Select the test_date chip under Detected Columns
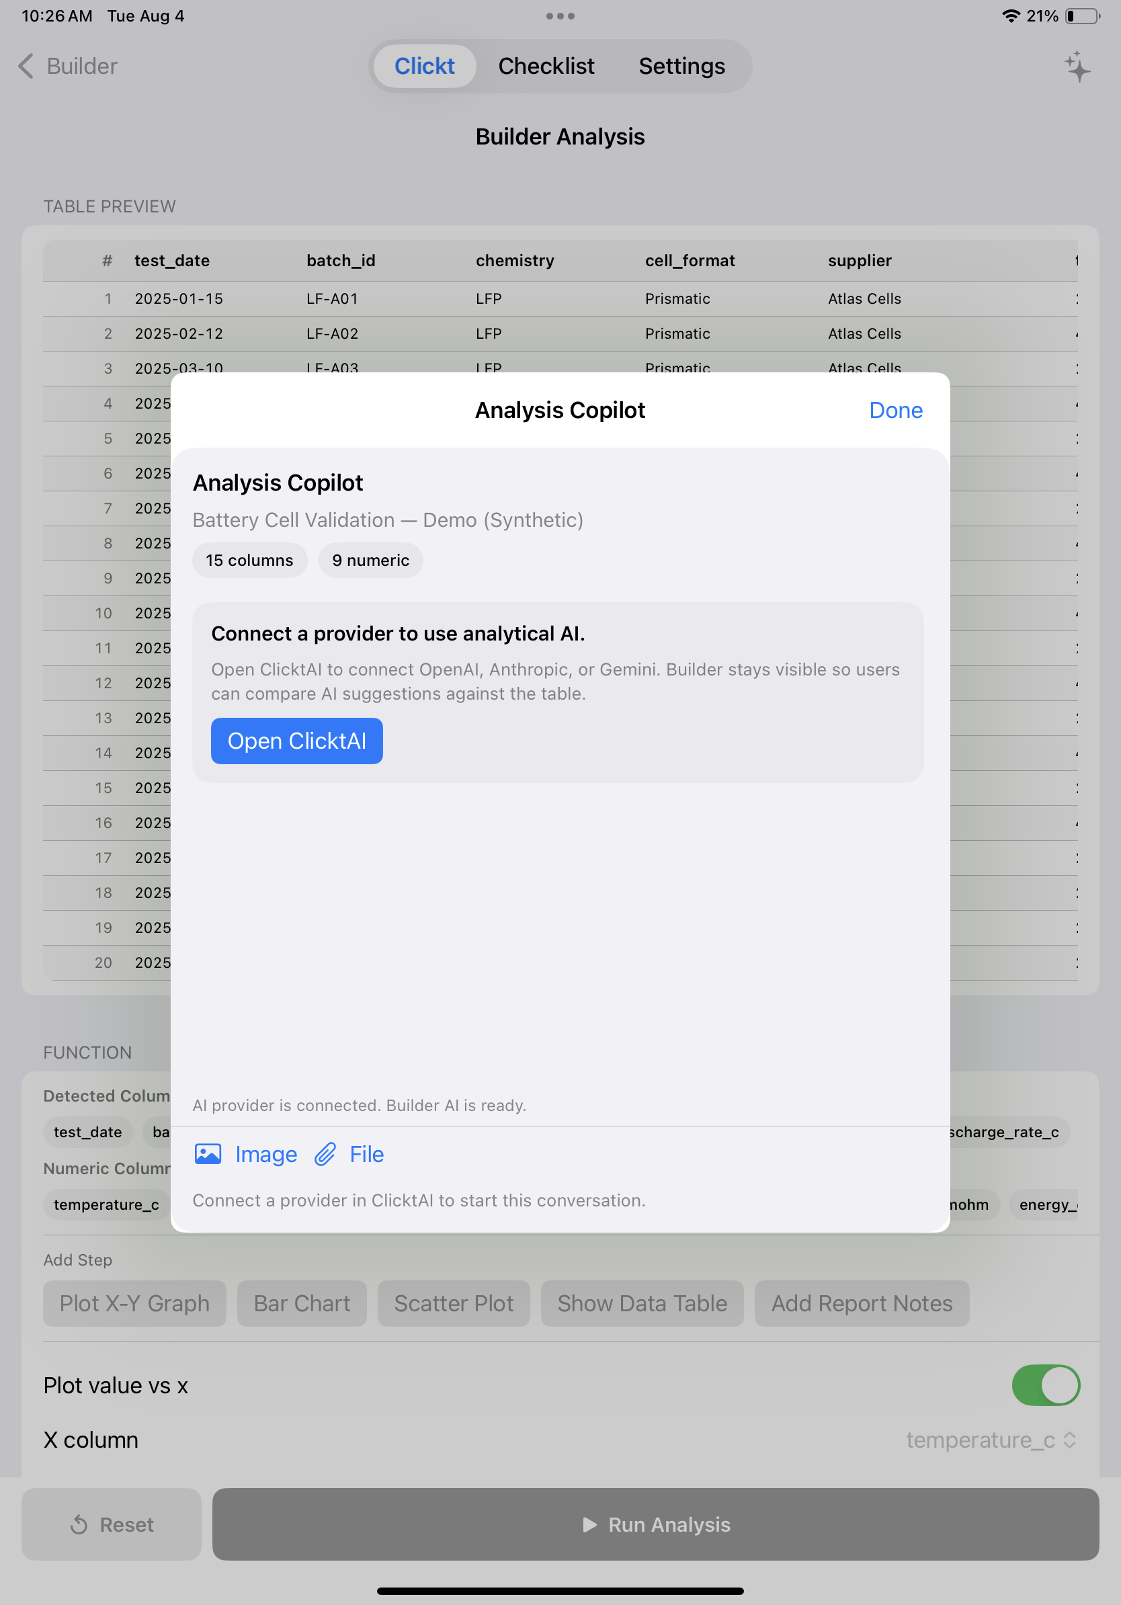Image resolution: width=1121 pixels, height=1605 pixels. coord(88,1133)
